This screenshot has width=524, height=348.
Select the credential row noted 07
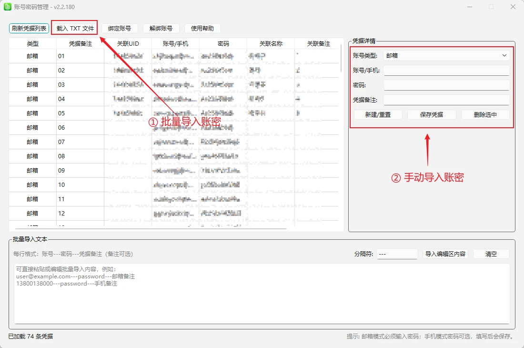pos(174,142)
